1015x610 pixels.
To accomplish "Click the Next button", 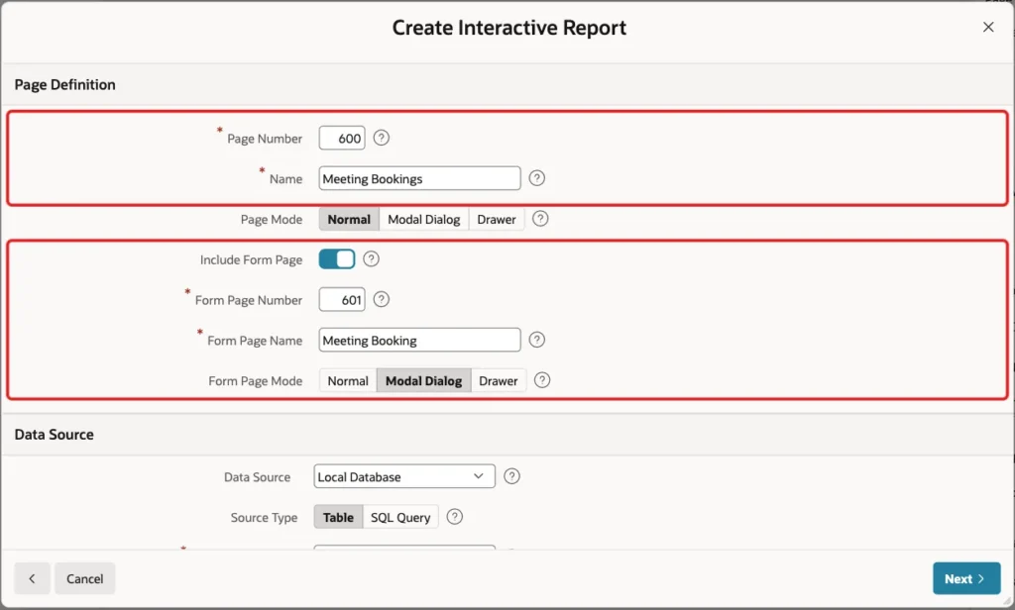I will pos(966,578).
